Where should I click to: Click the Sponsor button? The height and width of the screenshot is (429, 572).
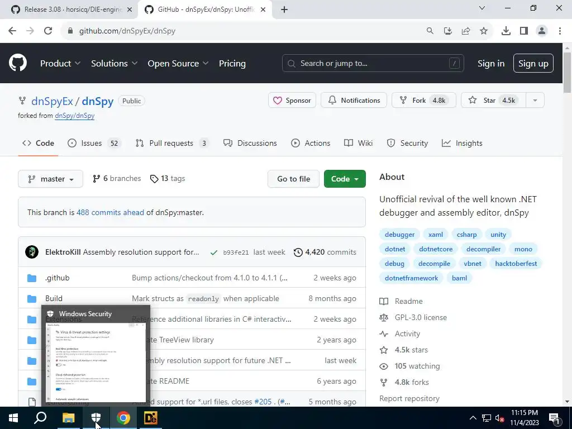pos(292,101)
